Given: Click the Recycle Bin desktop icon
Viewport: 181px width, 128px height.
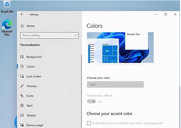Looking at the screenshot, I should click(7, 6).
